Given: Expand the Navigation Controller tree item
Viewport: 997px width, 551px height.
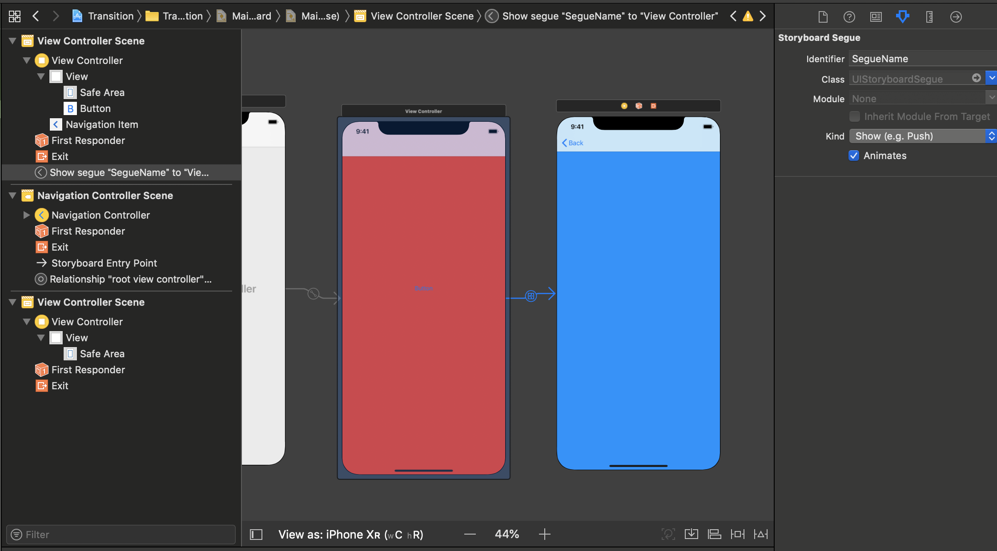Looking at the screenshot, I should (x=27, y=215).
